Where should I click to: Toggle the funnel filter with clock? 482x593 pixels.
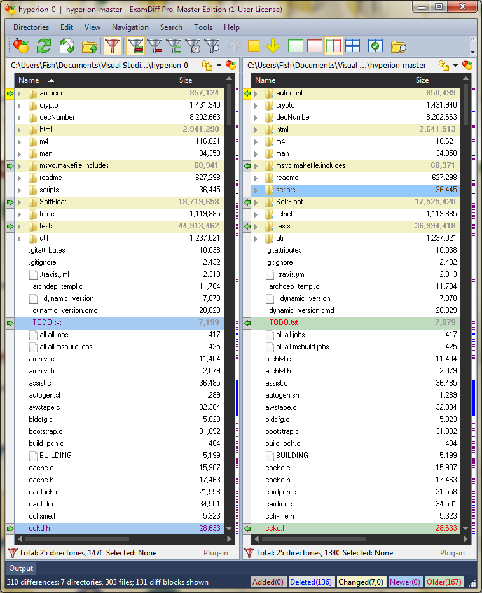(193, 46)
